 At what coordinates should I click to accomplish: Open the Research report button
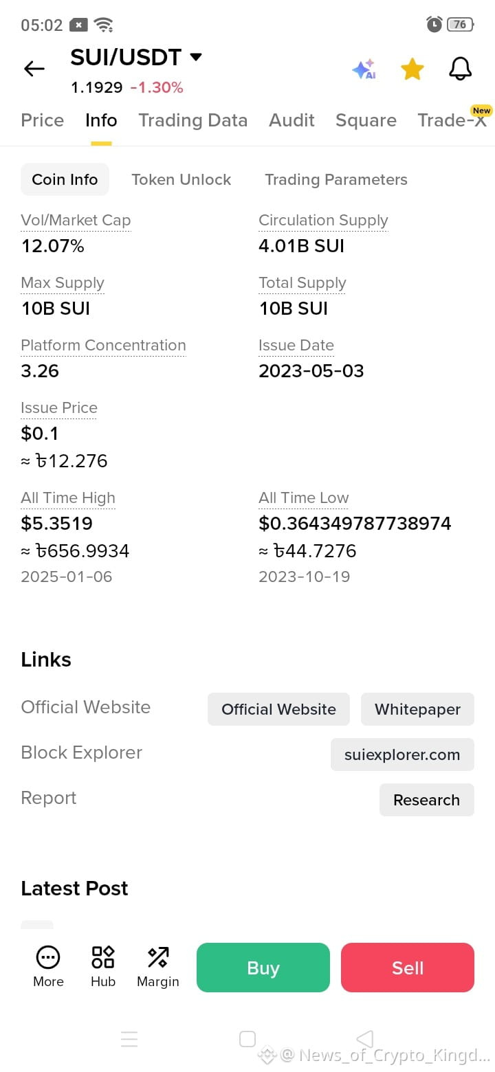tap(426, 800)
